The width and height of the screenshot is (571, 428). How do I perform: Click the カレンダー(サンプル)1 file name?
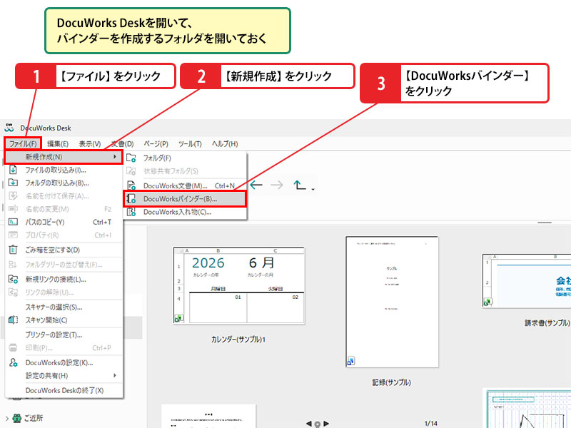point(238,340)
